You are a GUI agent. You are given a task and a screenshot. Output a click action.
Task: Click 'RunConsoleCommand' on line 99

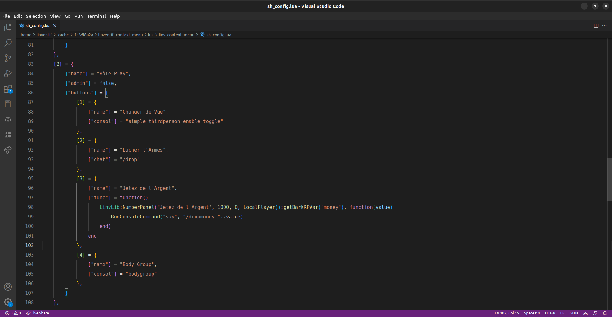coord(135,217)
